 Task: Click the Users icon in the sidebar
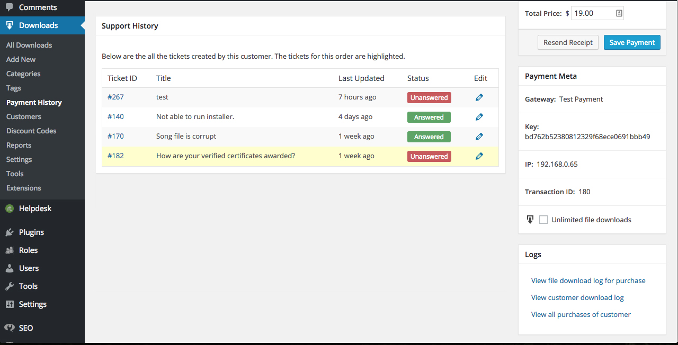(x=10, y=268)
